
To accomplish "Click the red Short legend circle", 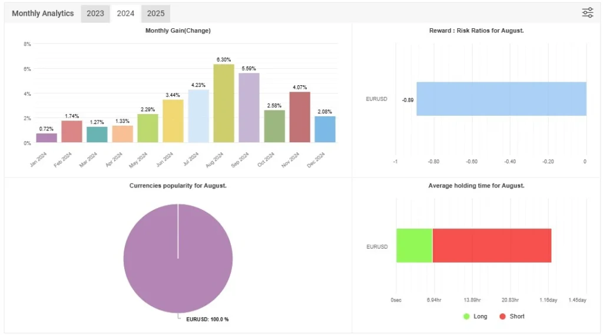I will pos(502,316).
